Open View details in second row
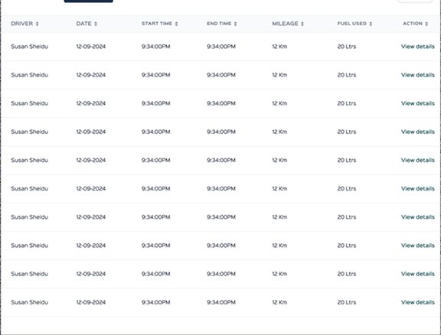The height and width of the screenshot is (335, 441). click(x=418, y=75)
